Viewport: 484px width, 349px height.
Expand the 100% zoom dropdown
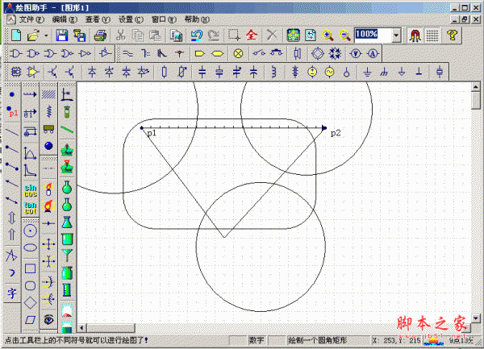point(396,35)
